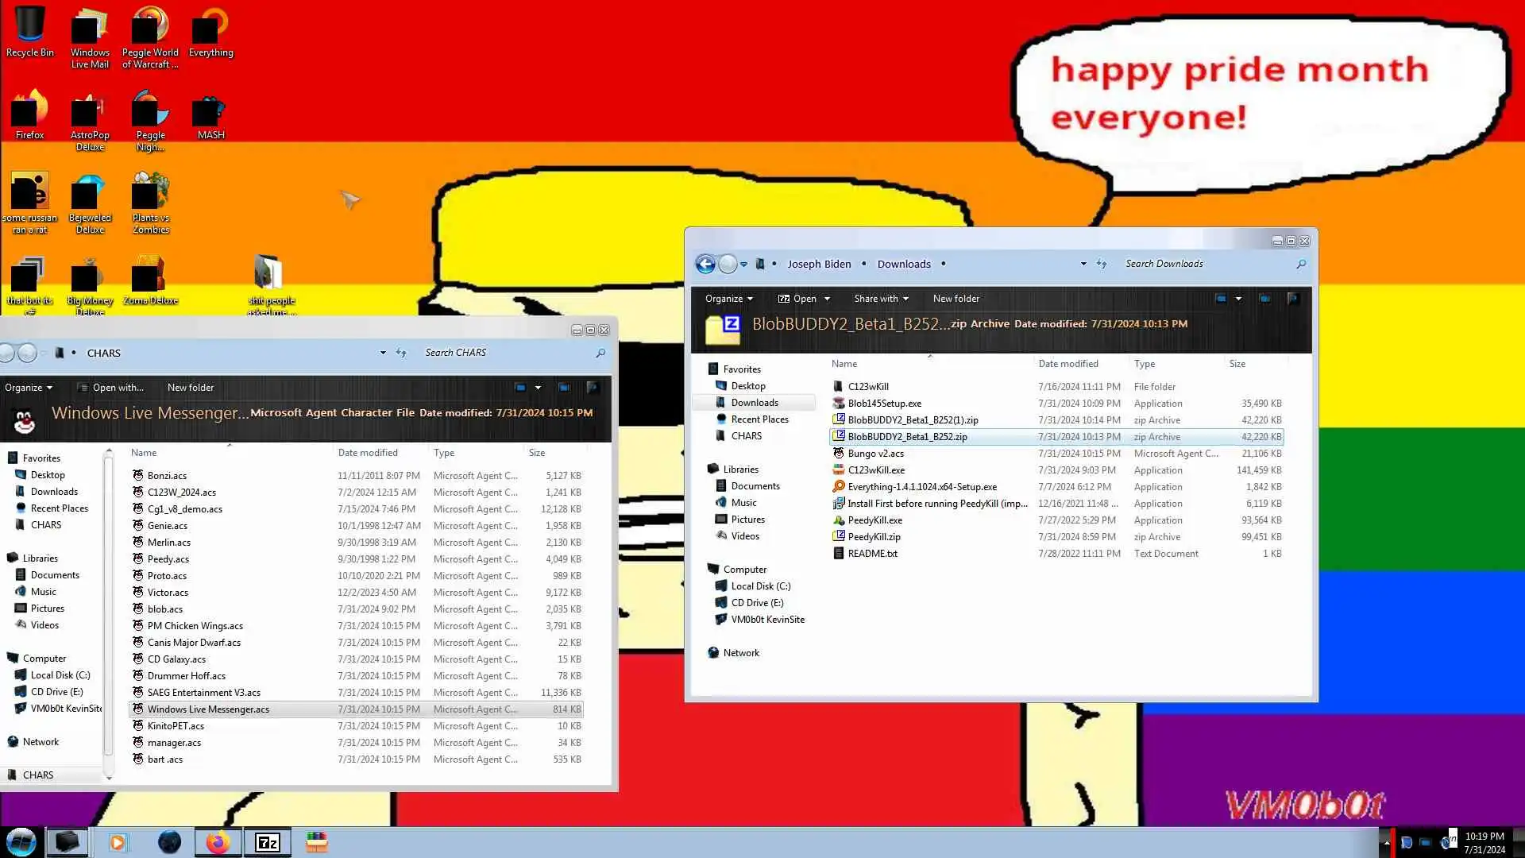Image resolution: width=1525 pixels, height=858 pixels.
Task: Select the Peedy.acs file in CHARS
Action: tap(168, 559)
